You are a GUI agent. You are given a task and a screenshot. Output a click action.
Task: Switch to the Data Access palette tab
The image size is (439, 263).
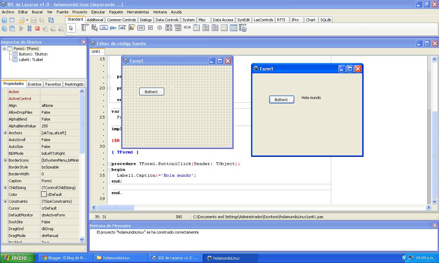[x=223, y=20]
